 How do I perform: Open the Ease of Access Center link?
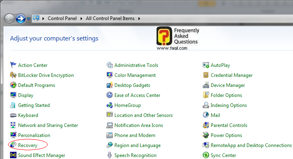coord(137,95)
